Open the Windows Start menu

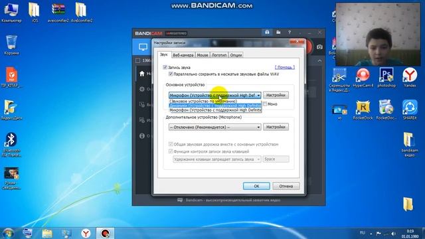click(8, 233)
